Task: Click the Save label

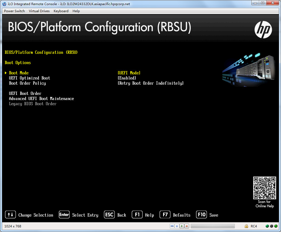Action: click(x=214, y=215)
